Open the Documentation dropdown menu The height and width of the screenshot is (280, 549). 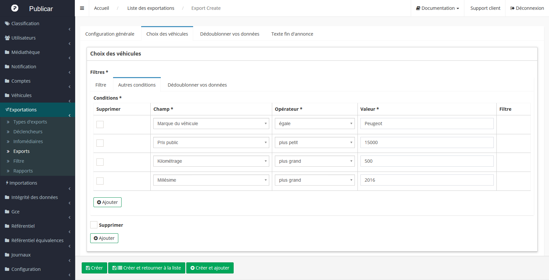tap(438, 8)
